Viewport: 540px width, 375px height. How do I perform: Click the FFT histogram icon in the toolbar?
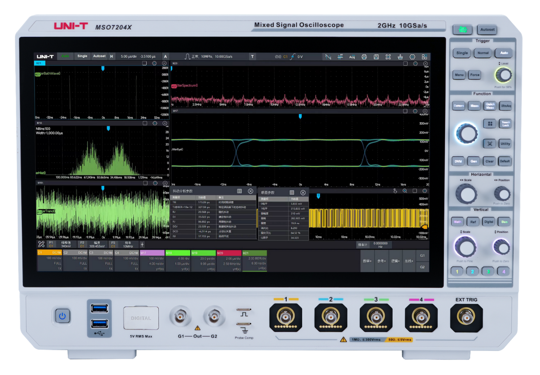[x=340, y=56]
